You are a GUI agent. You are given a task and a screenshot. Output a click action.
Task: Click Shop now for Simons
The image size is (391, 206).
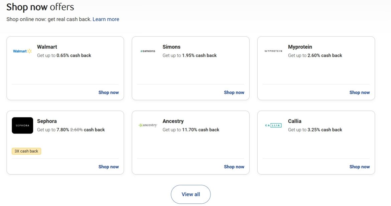pyautogui.click(x=234, y=92)
